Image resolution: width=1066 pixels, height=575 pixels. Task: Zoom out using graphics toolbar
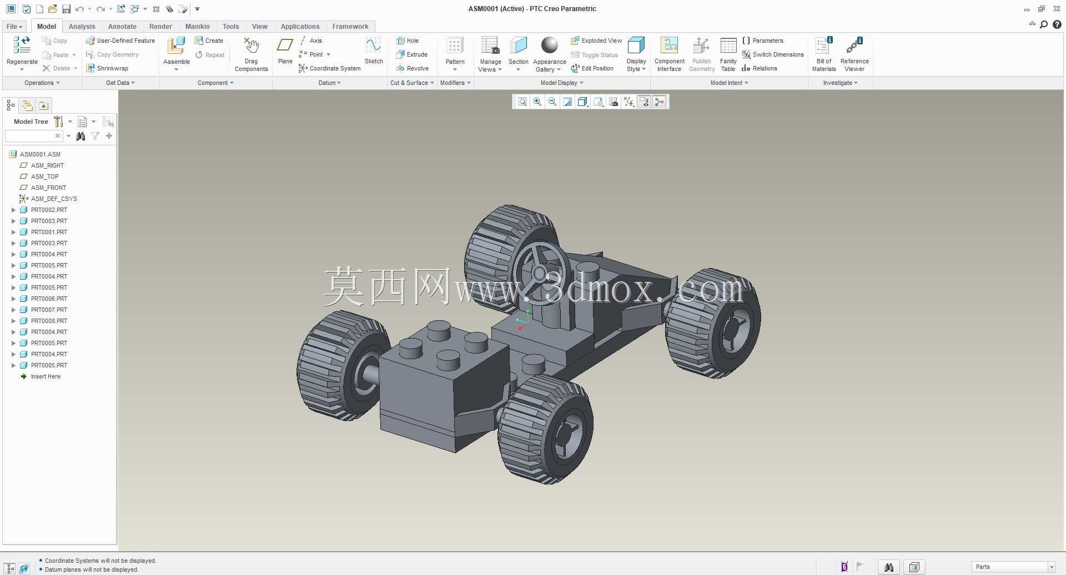click(552, 102)
